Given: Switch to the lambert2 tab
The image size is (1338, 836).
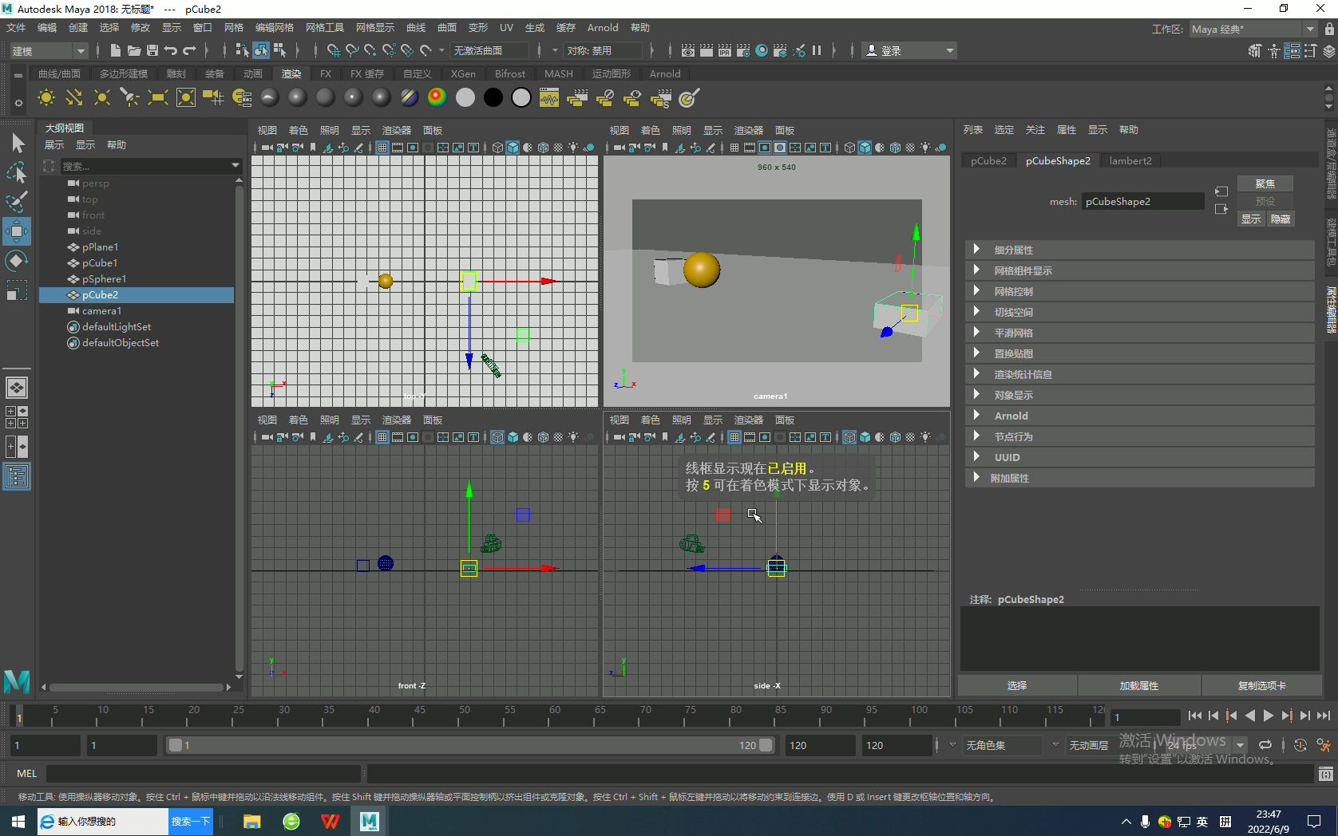Looking at the screenshot, I should pos(1130,160).
